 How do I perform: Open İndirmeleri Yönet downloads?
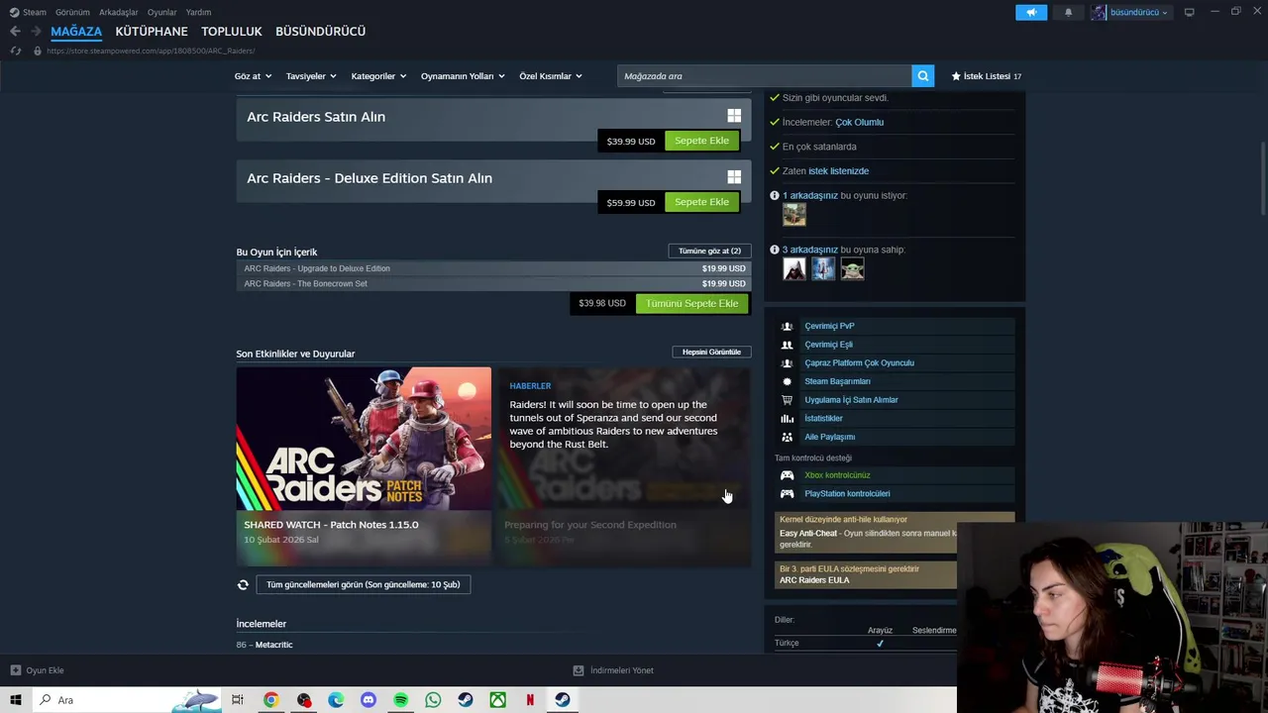(613, 670)
